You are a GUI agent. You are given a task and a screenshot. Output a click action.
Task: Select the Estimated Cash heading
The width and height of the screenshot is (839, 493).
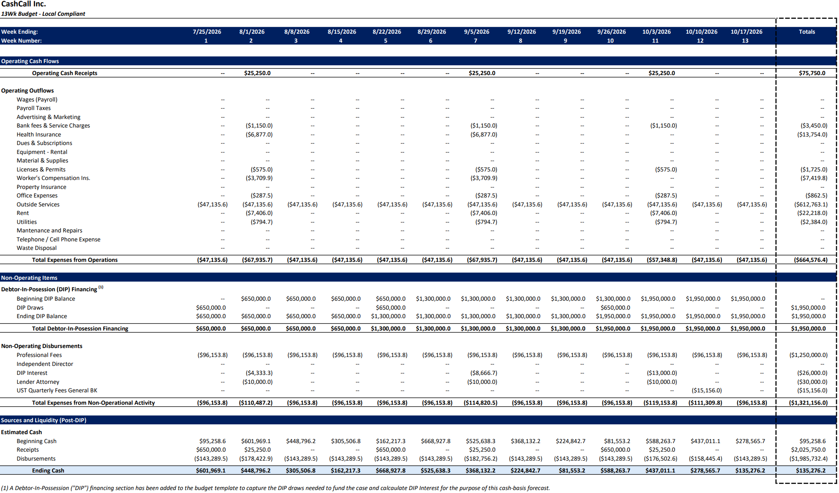(x=21, y=432)
